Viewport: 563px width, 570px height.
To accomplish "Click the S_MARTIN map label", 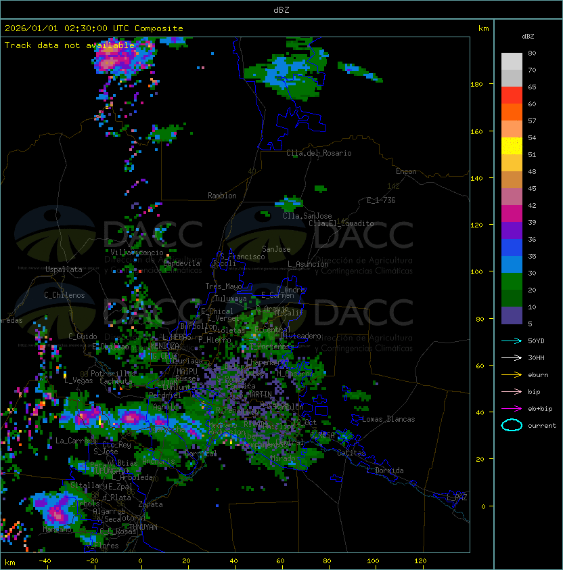I will pyautogui.click(x=256, y=394).
